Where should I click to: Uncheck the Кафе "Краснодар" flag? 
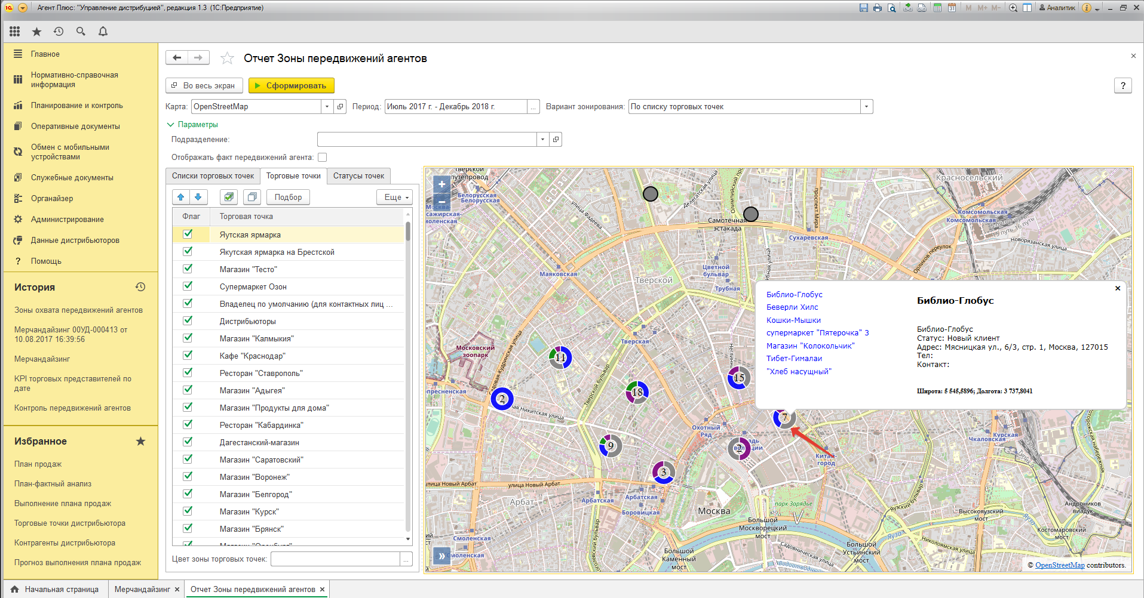pyautogui.click(x=188, y=356)
